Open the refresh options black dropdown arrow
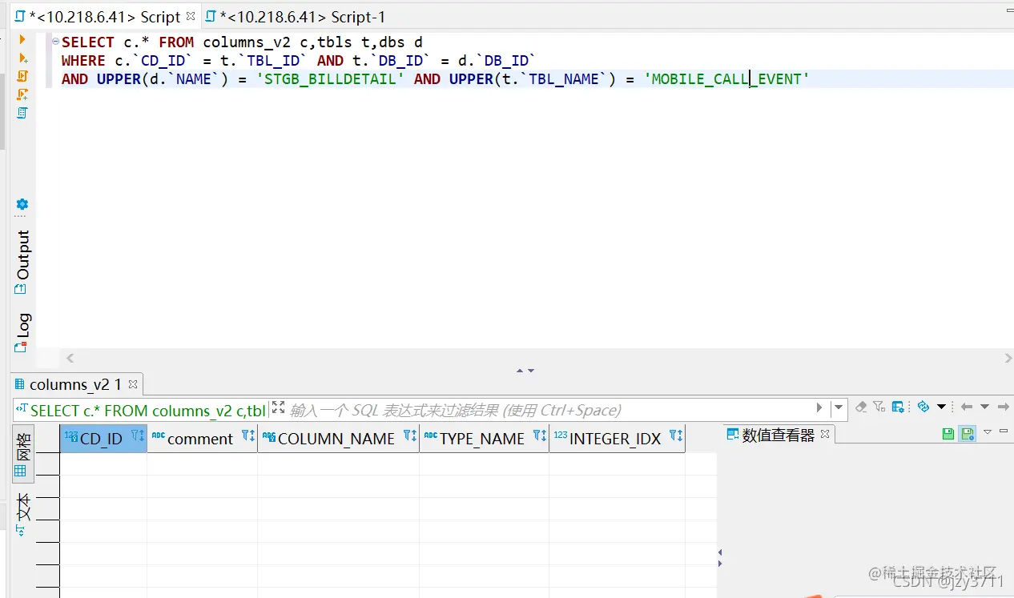Image resolution: width=1014 pixels, height=598 pixels. click(x=941, y=407)
